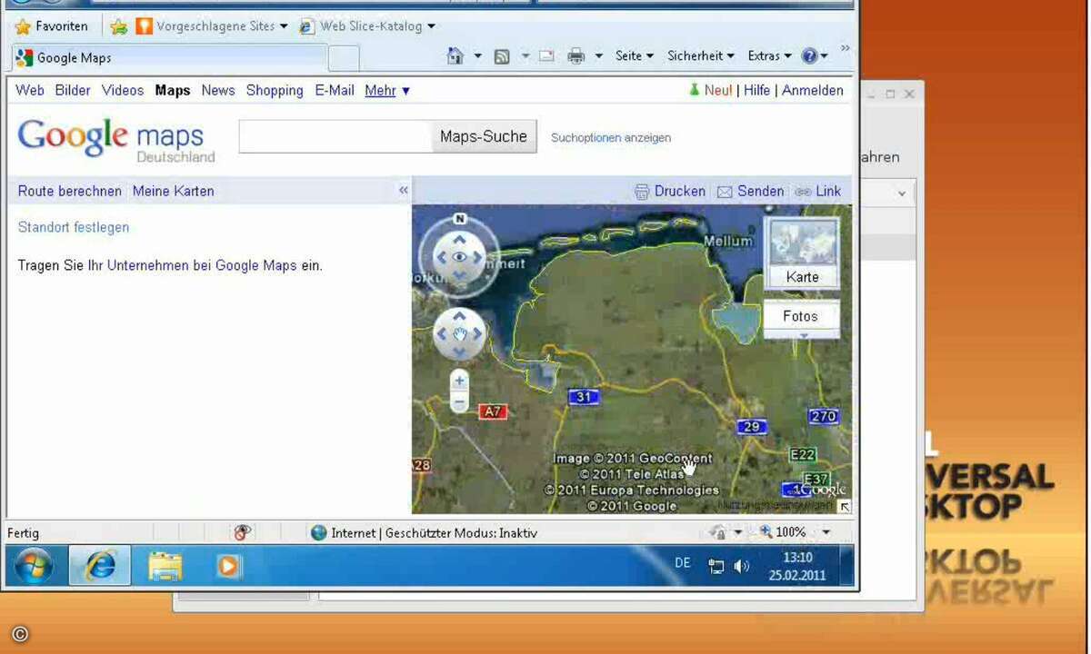Select the Maps navigation item
1091x654 pixels.
point(173,91)
